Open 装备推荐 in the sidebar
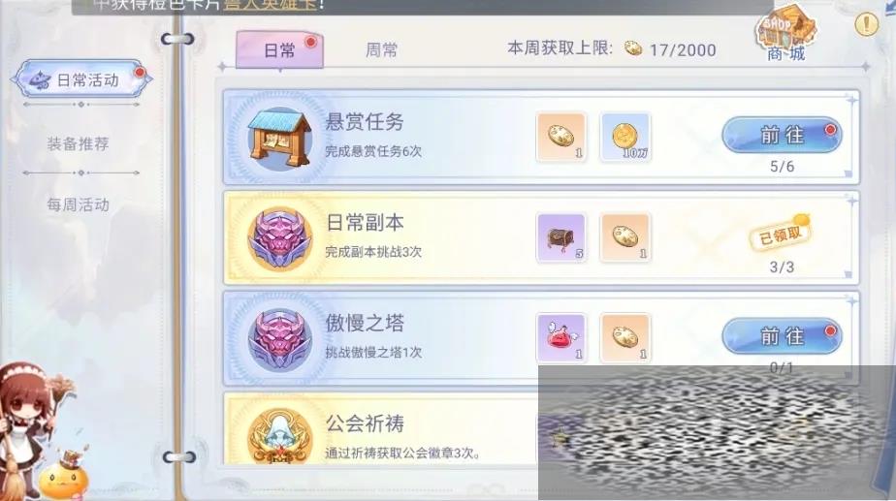 [79, 143]
